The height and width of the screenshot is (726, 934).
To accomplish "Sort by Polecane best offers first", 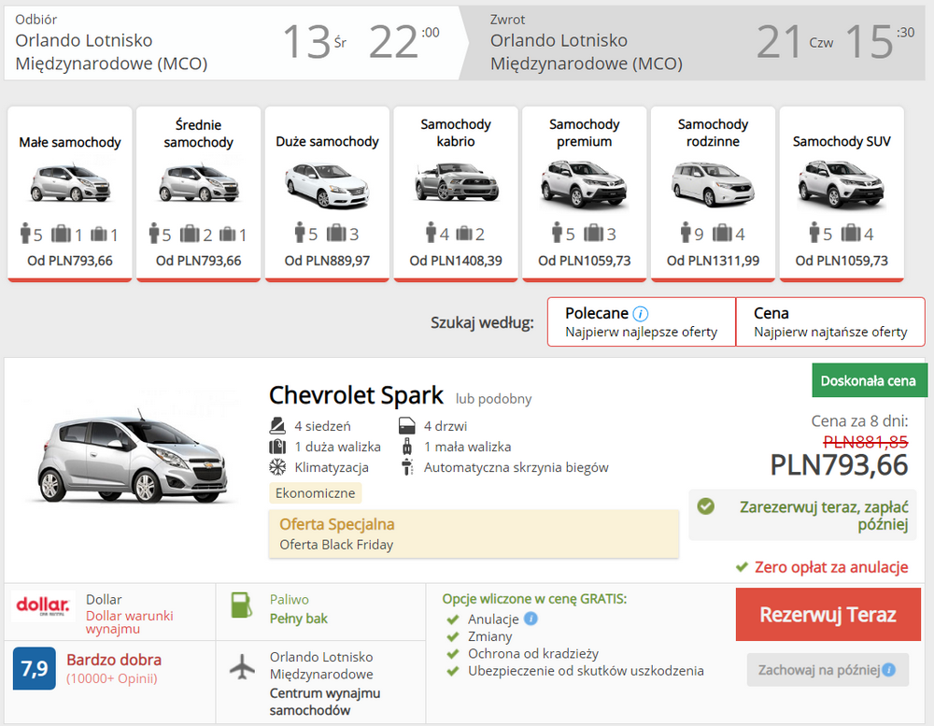I will click(642, 322).
